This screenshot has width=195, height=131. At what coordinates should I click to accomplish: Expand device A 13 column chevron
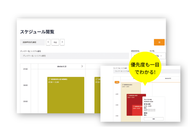click(x=82, y=66)
